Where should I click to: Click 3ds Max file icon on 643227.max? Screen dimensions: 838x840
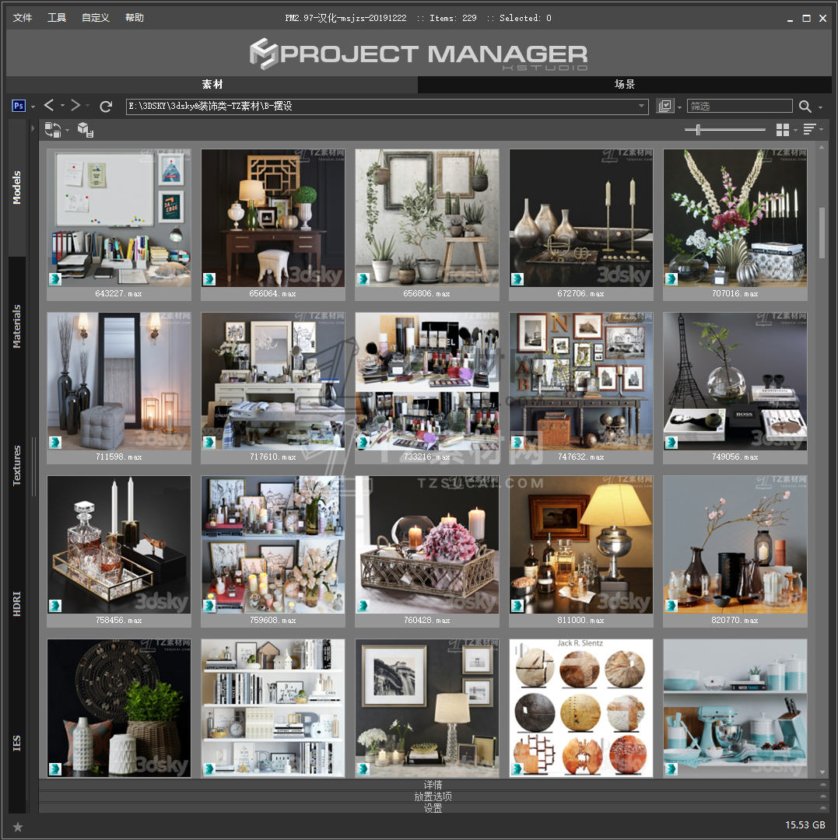click(x=54, y=279)
